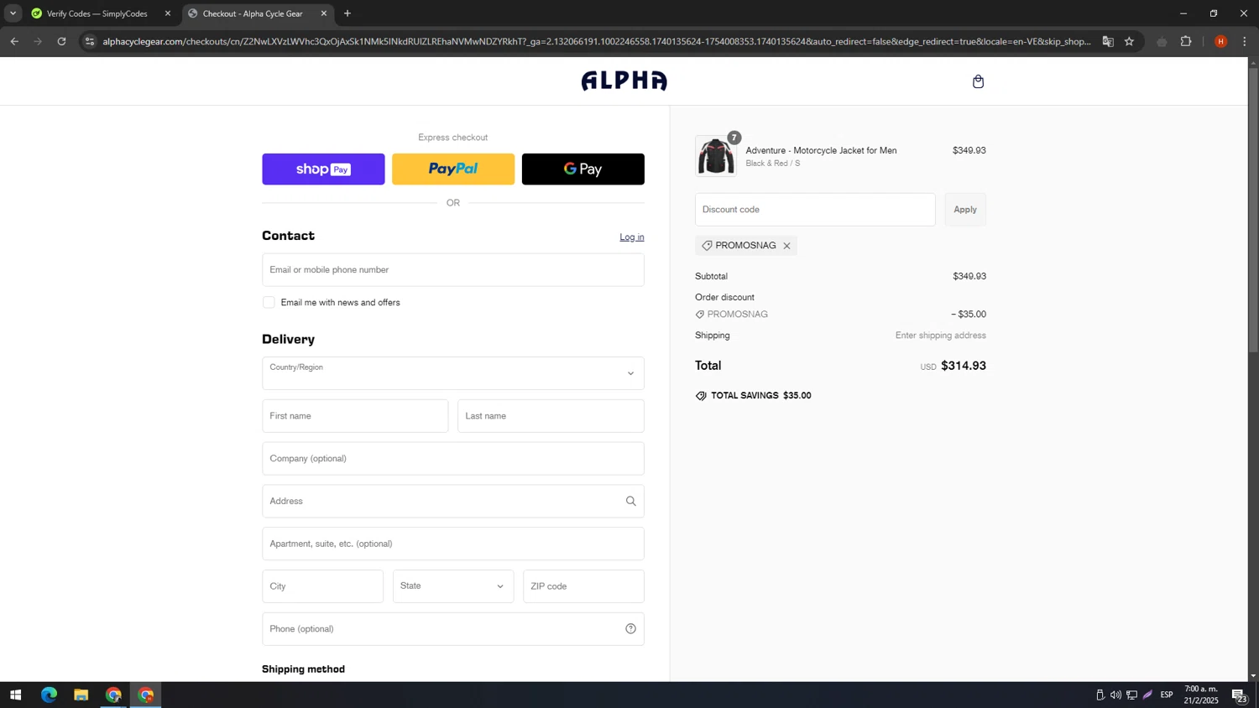The image size is (1259, 708).
Task: Bookmark this page with the star icon
Action: [x=1129, y=41]
